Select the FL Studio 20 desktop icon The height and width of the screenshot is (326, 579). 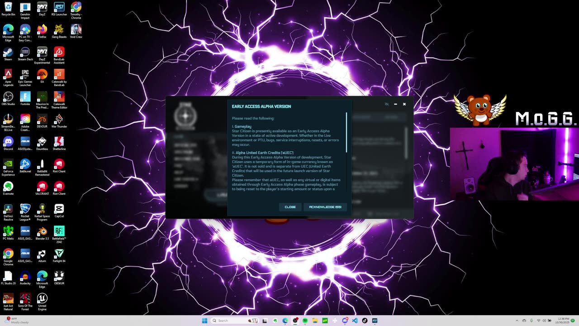point(8,278)
